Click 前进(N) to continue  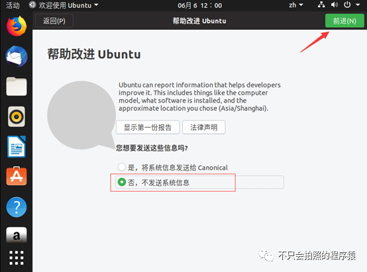click(344, 21)
